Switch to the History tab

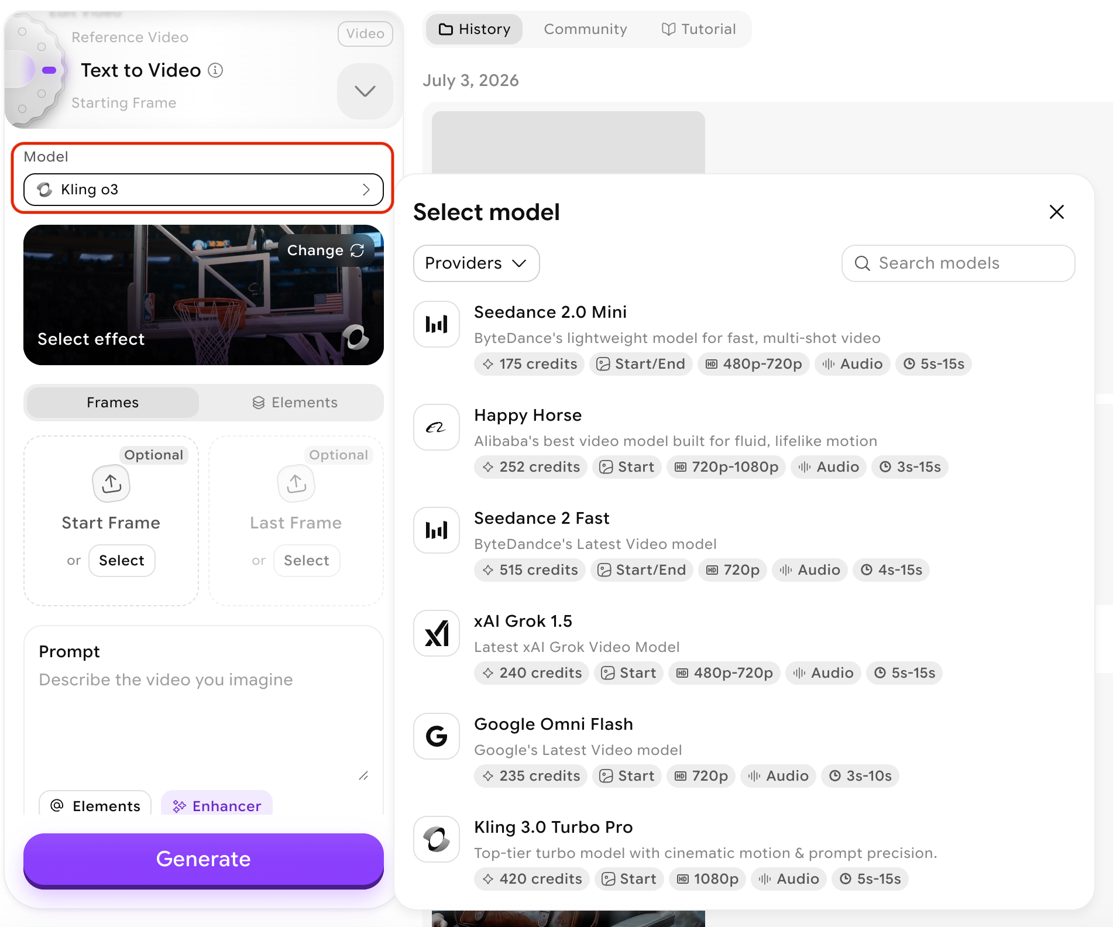[x=475, y=29]
